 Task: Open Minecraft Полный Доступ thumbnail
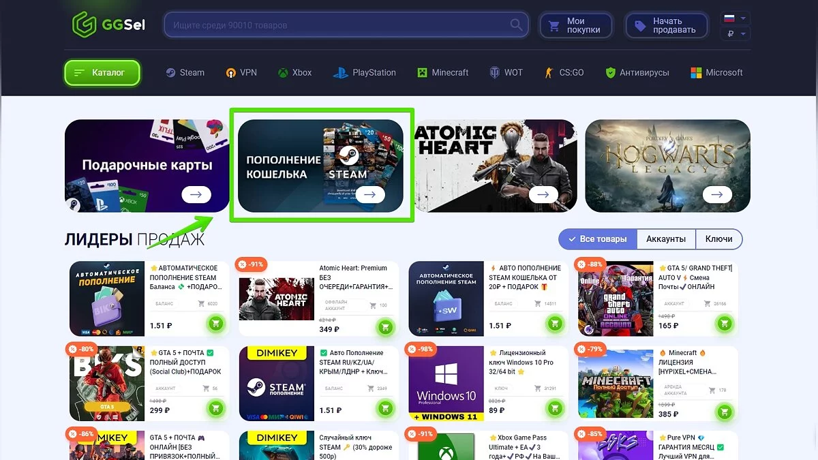tap(616, 384)
